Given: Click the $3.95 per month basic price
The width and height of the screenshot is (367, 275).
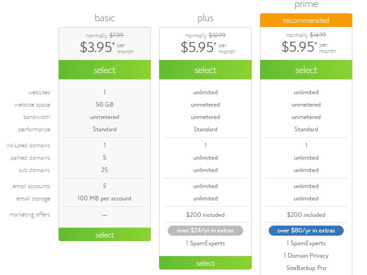Looking at the screenshot, I should pyautogui.click(x=107, y=47).
